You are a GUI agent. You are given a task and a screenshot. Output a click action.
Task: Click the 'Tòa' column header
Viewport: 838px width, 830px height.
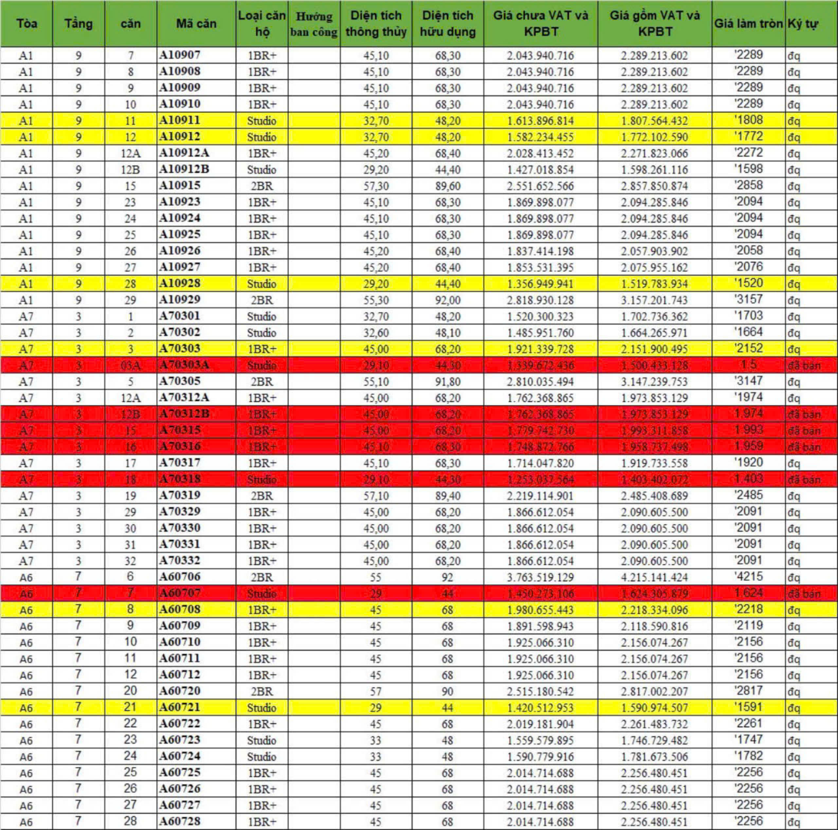[x=27, y=24]
